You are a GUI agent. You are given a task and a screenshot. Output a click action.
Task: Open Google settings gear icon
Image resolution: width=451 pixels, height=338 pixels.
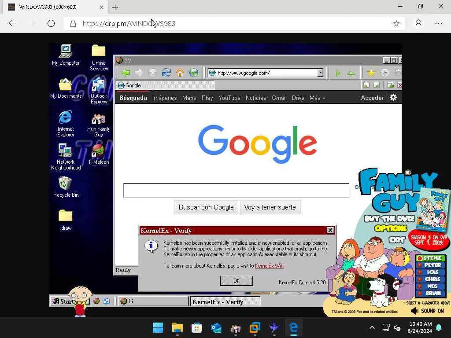click(x=393, y=97)
